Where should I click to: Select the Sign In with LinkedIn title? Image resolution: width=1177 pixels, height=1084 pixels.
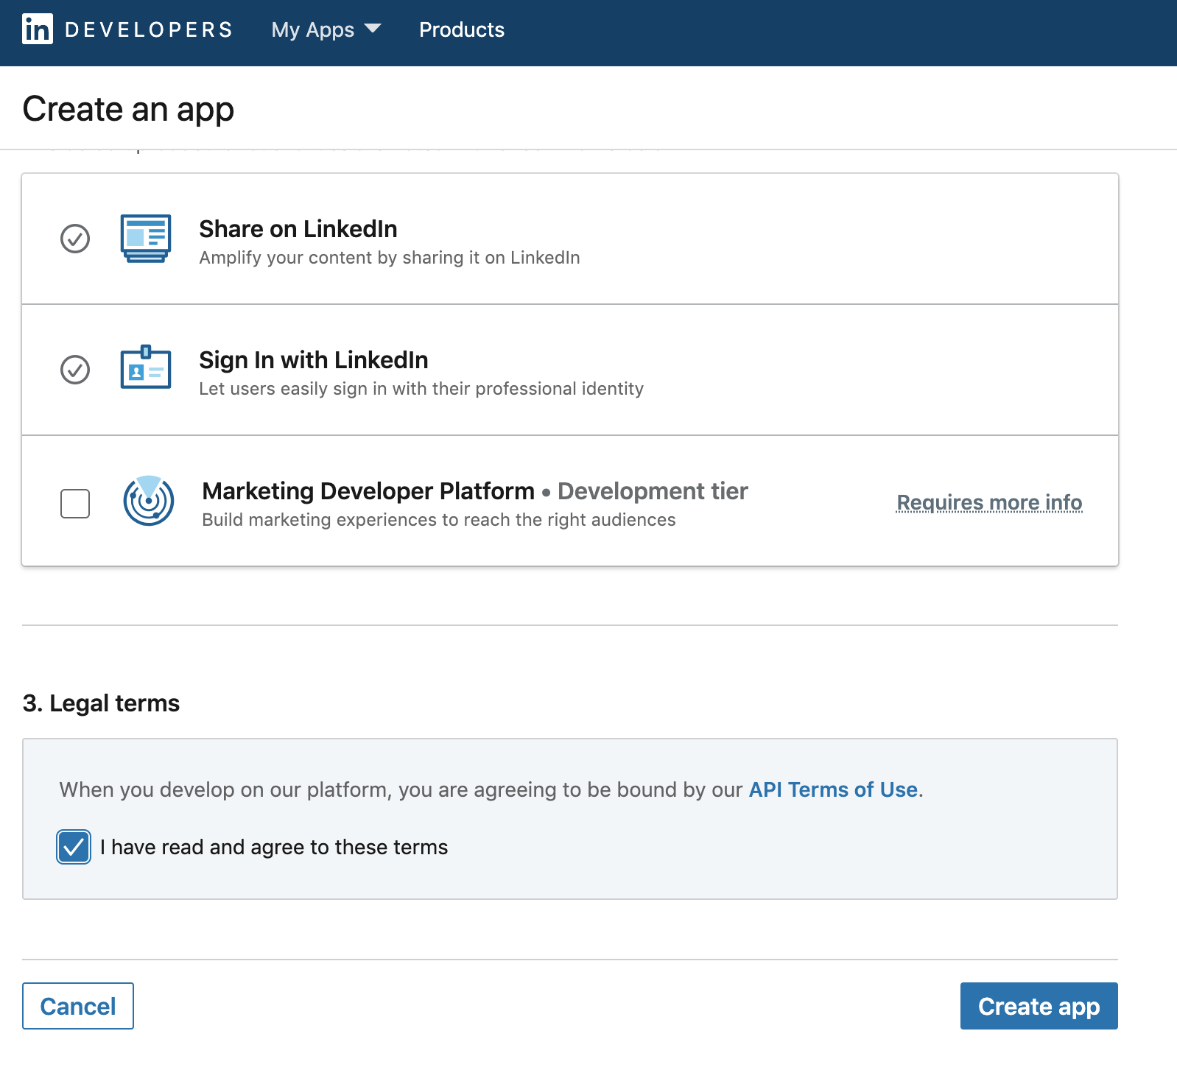[x=314, y=360]
